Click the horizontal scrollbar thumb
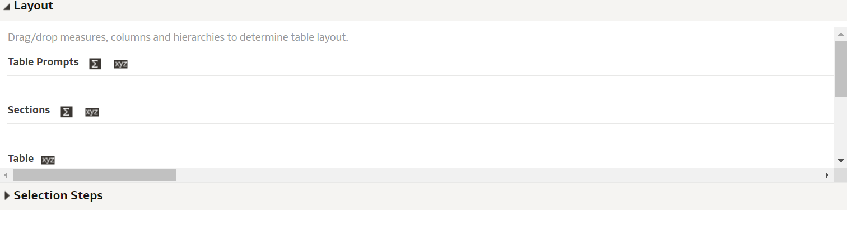862x225 pixels. click(x=94, y=175)
